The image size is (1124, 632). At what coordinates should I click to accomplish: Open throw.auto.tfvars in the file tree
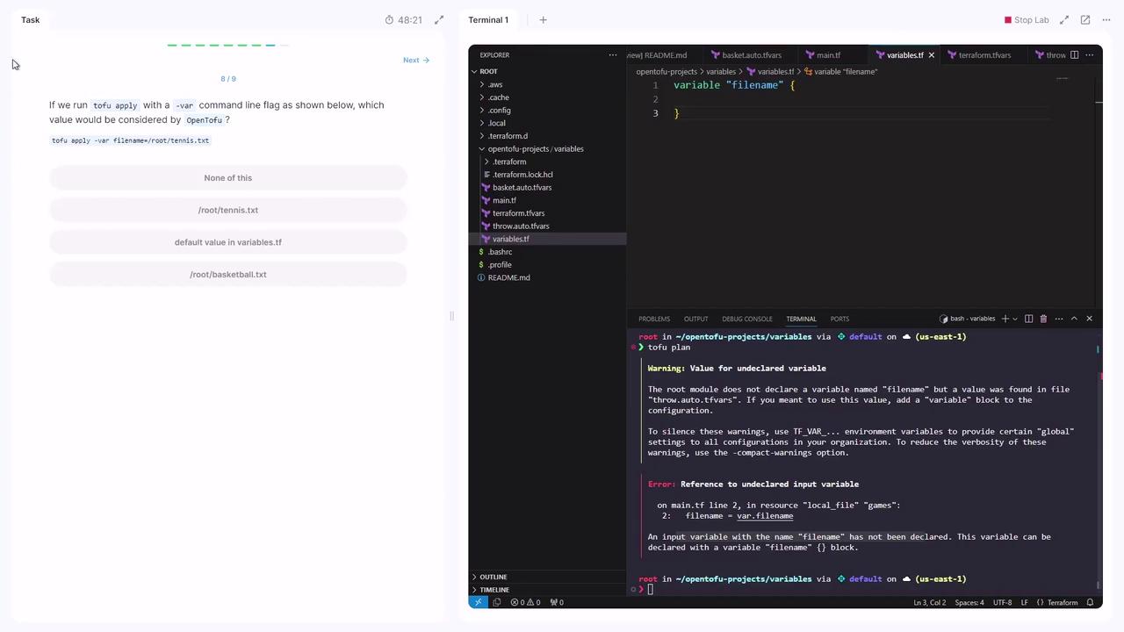pos(521,226)
